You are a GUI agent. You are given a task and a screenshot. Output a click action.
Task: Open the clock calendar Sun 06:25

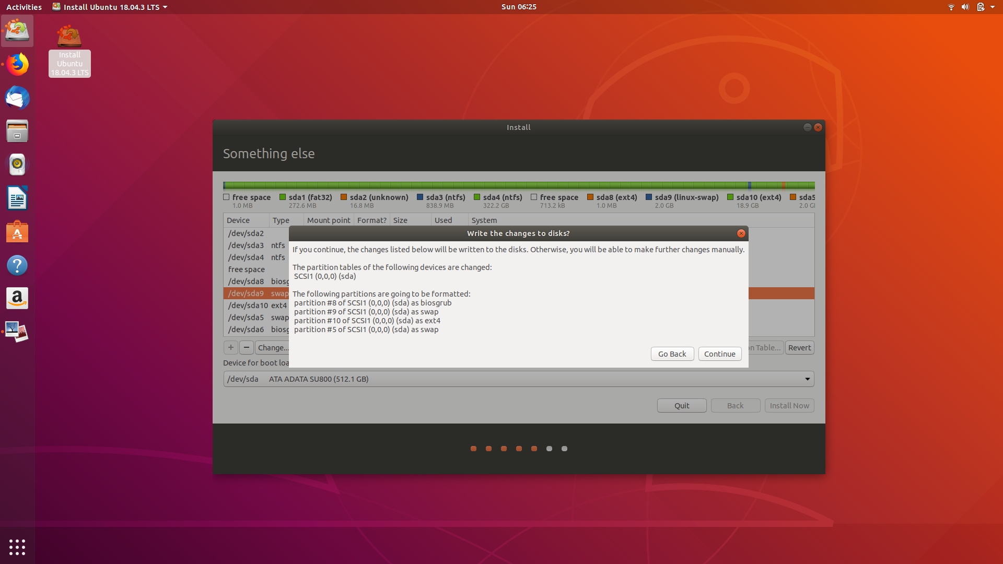(518, 7)
